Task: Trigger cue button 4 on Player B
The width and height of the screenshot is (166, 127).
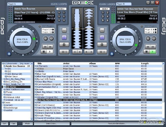Action: tap(108, 16)
